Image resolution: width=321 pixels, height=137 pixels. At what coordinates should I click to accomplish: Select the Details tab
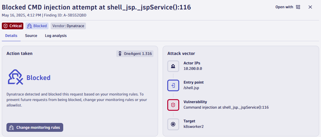(x=11, y=36)
